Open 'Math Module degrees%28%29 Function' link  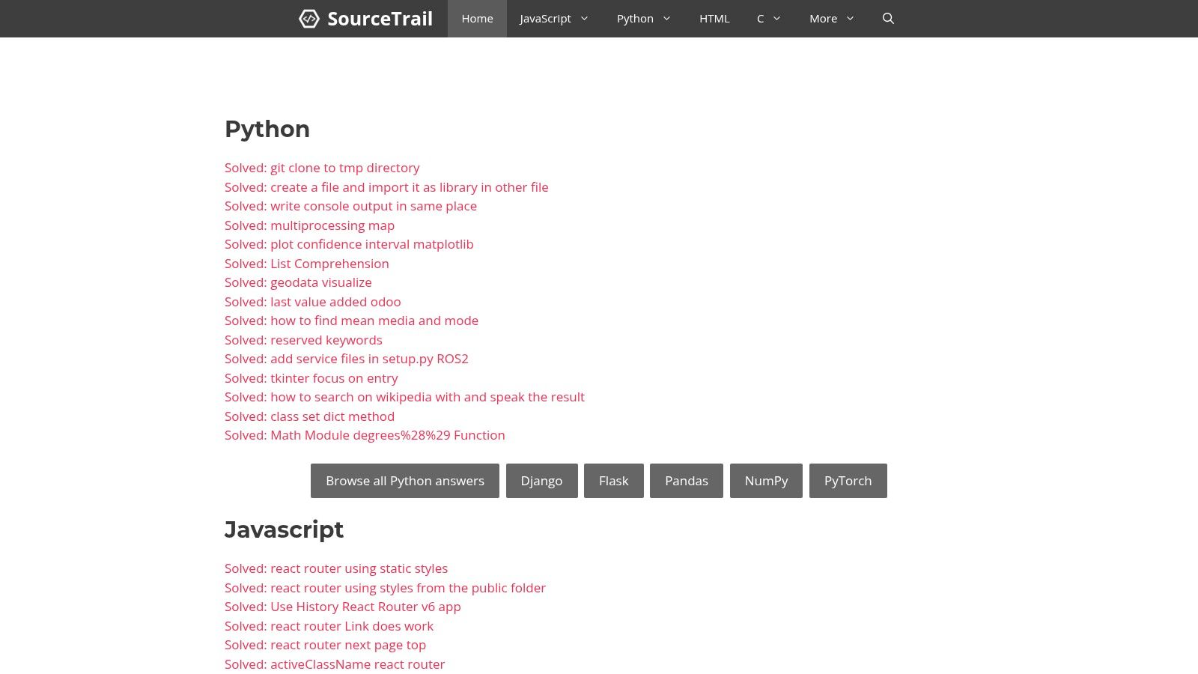365,435
